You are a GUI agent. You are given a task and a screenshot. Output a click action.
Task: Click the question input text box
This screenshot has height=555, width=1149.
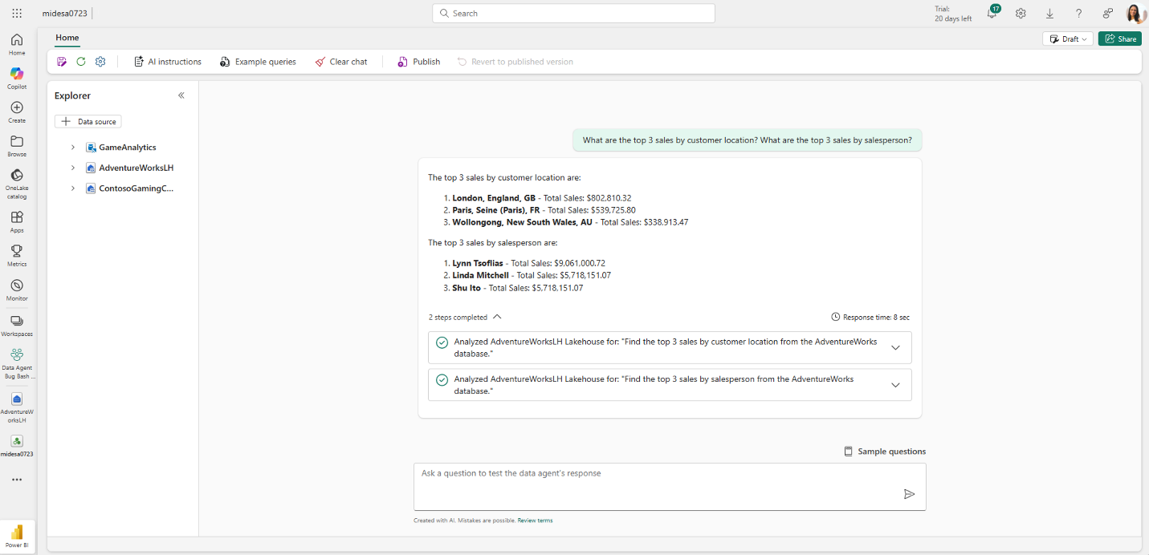[x=658, y=484]
